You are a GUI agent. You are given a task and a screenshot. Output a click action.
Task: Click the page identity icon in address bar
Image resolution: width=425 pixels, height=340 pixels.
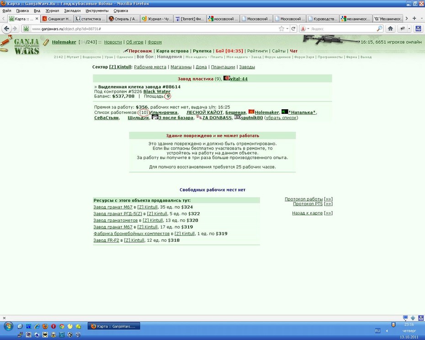coord(26,28)
